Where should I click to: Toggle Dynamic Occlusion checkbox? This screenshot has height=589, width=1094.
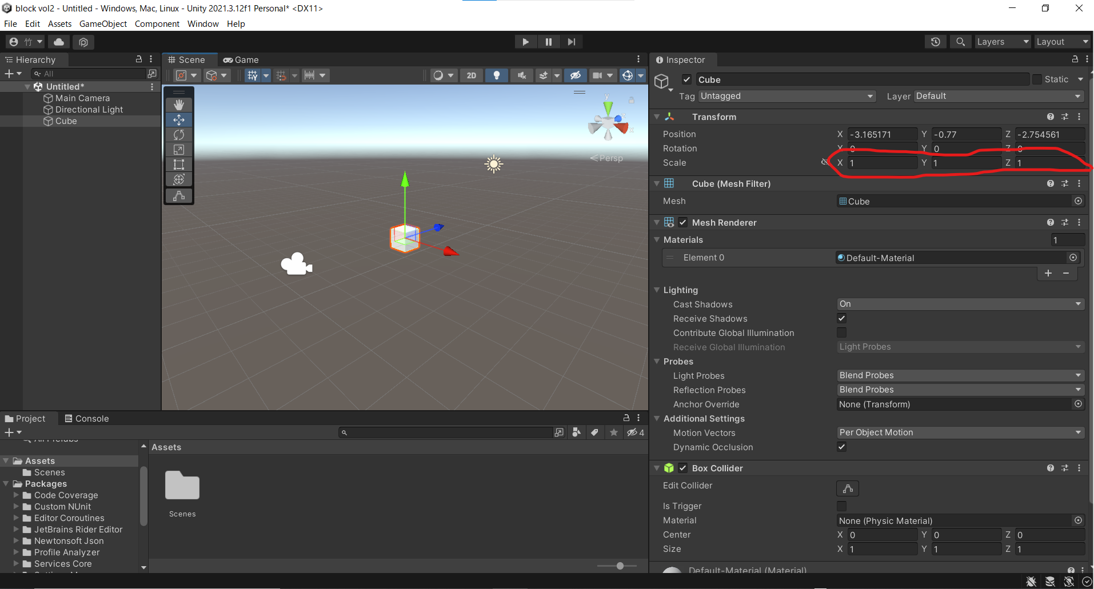point(842,447)
